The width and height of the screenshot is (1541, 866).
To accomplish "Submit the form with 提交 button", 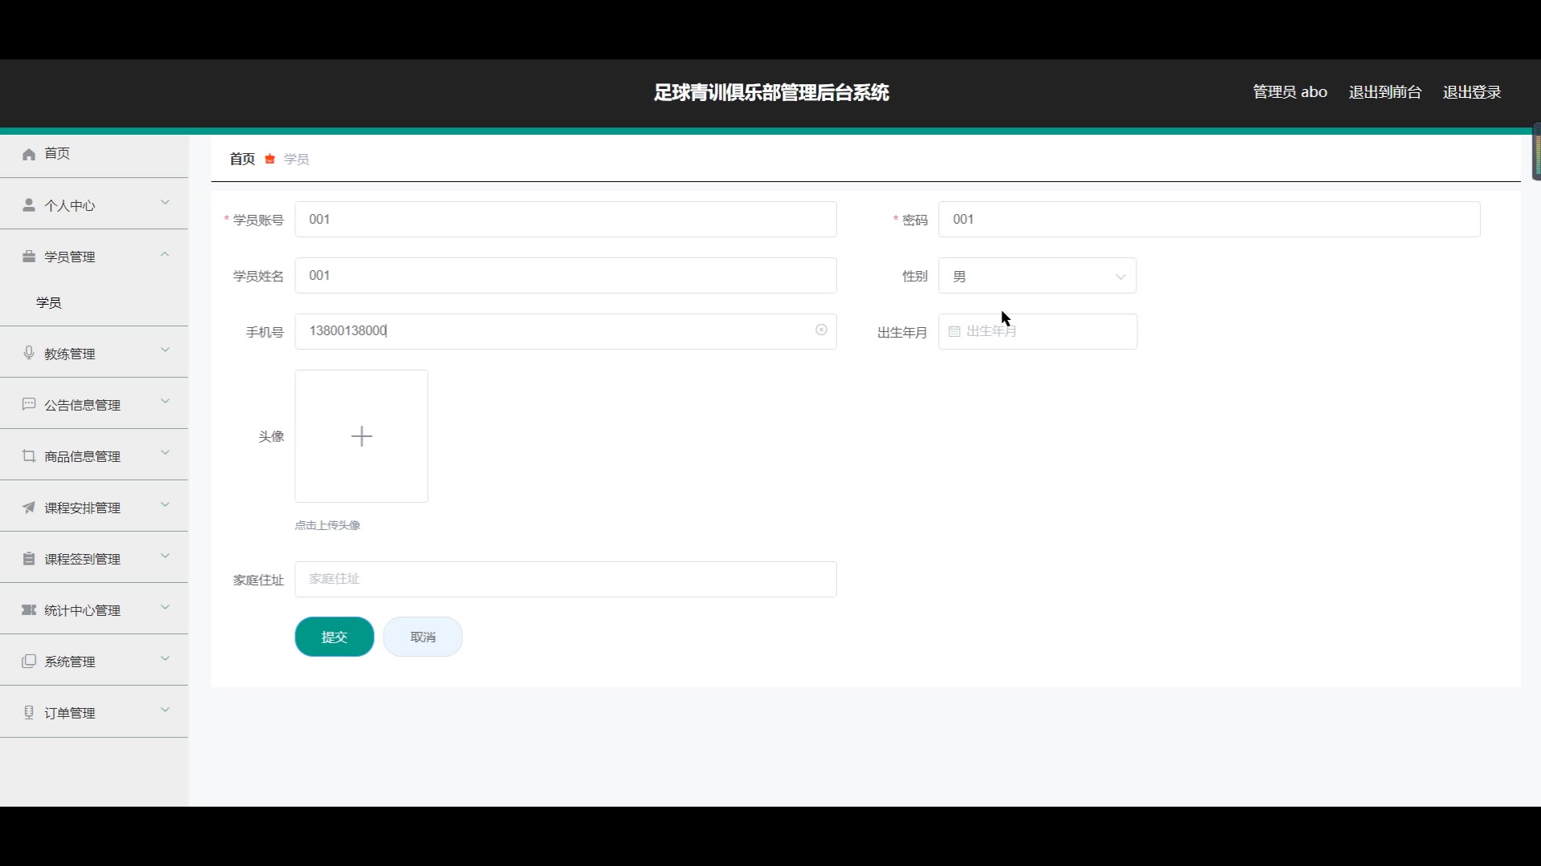I will coord(334,637).
